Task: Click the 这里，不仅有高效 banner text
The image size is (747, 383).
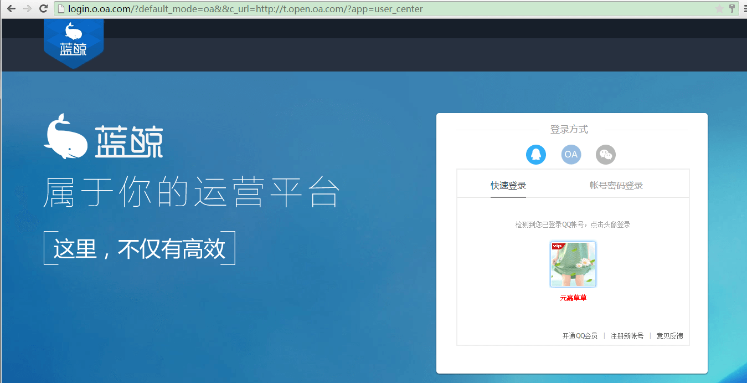Action: click(140, 248)
